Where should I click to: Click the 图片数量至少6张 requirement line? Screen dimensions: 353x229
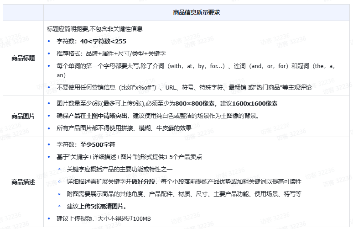click(x=167, y=104)
